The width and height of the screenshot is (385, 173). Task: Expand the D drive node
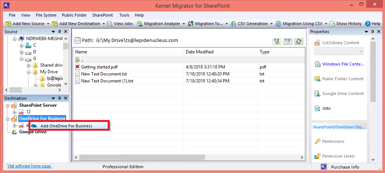[x=22, y=52]
